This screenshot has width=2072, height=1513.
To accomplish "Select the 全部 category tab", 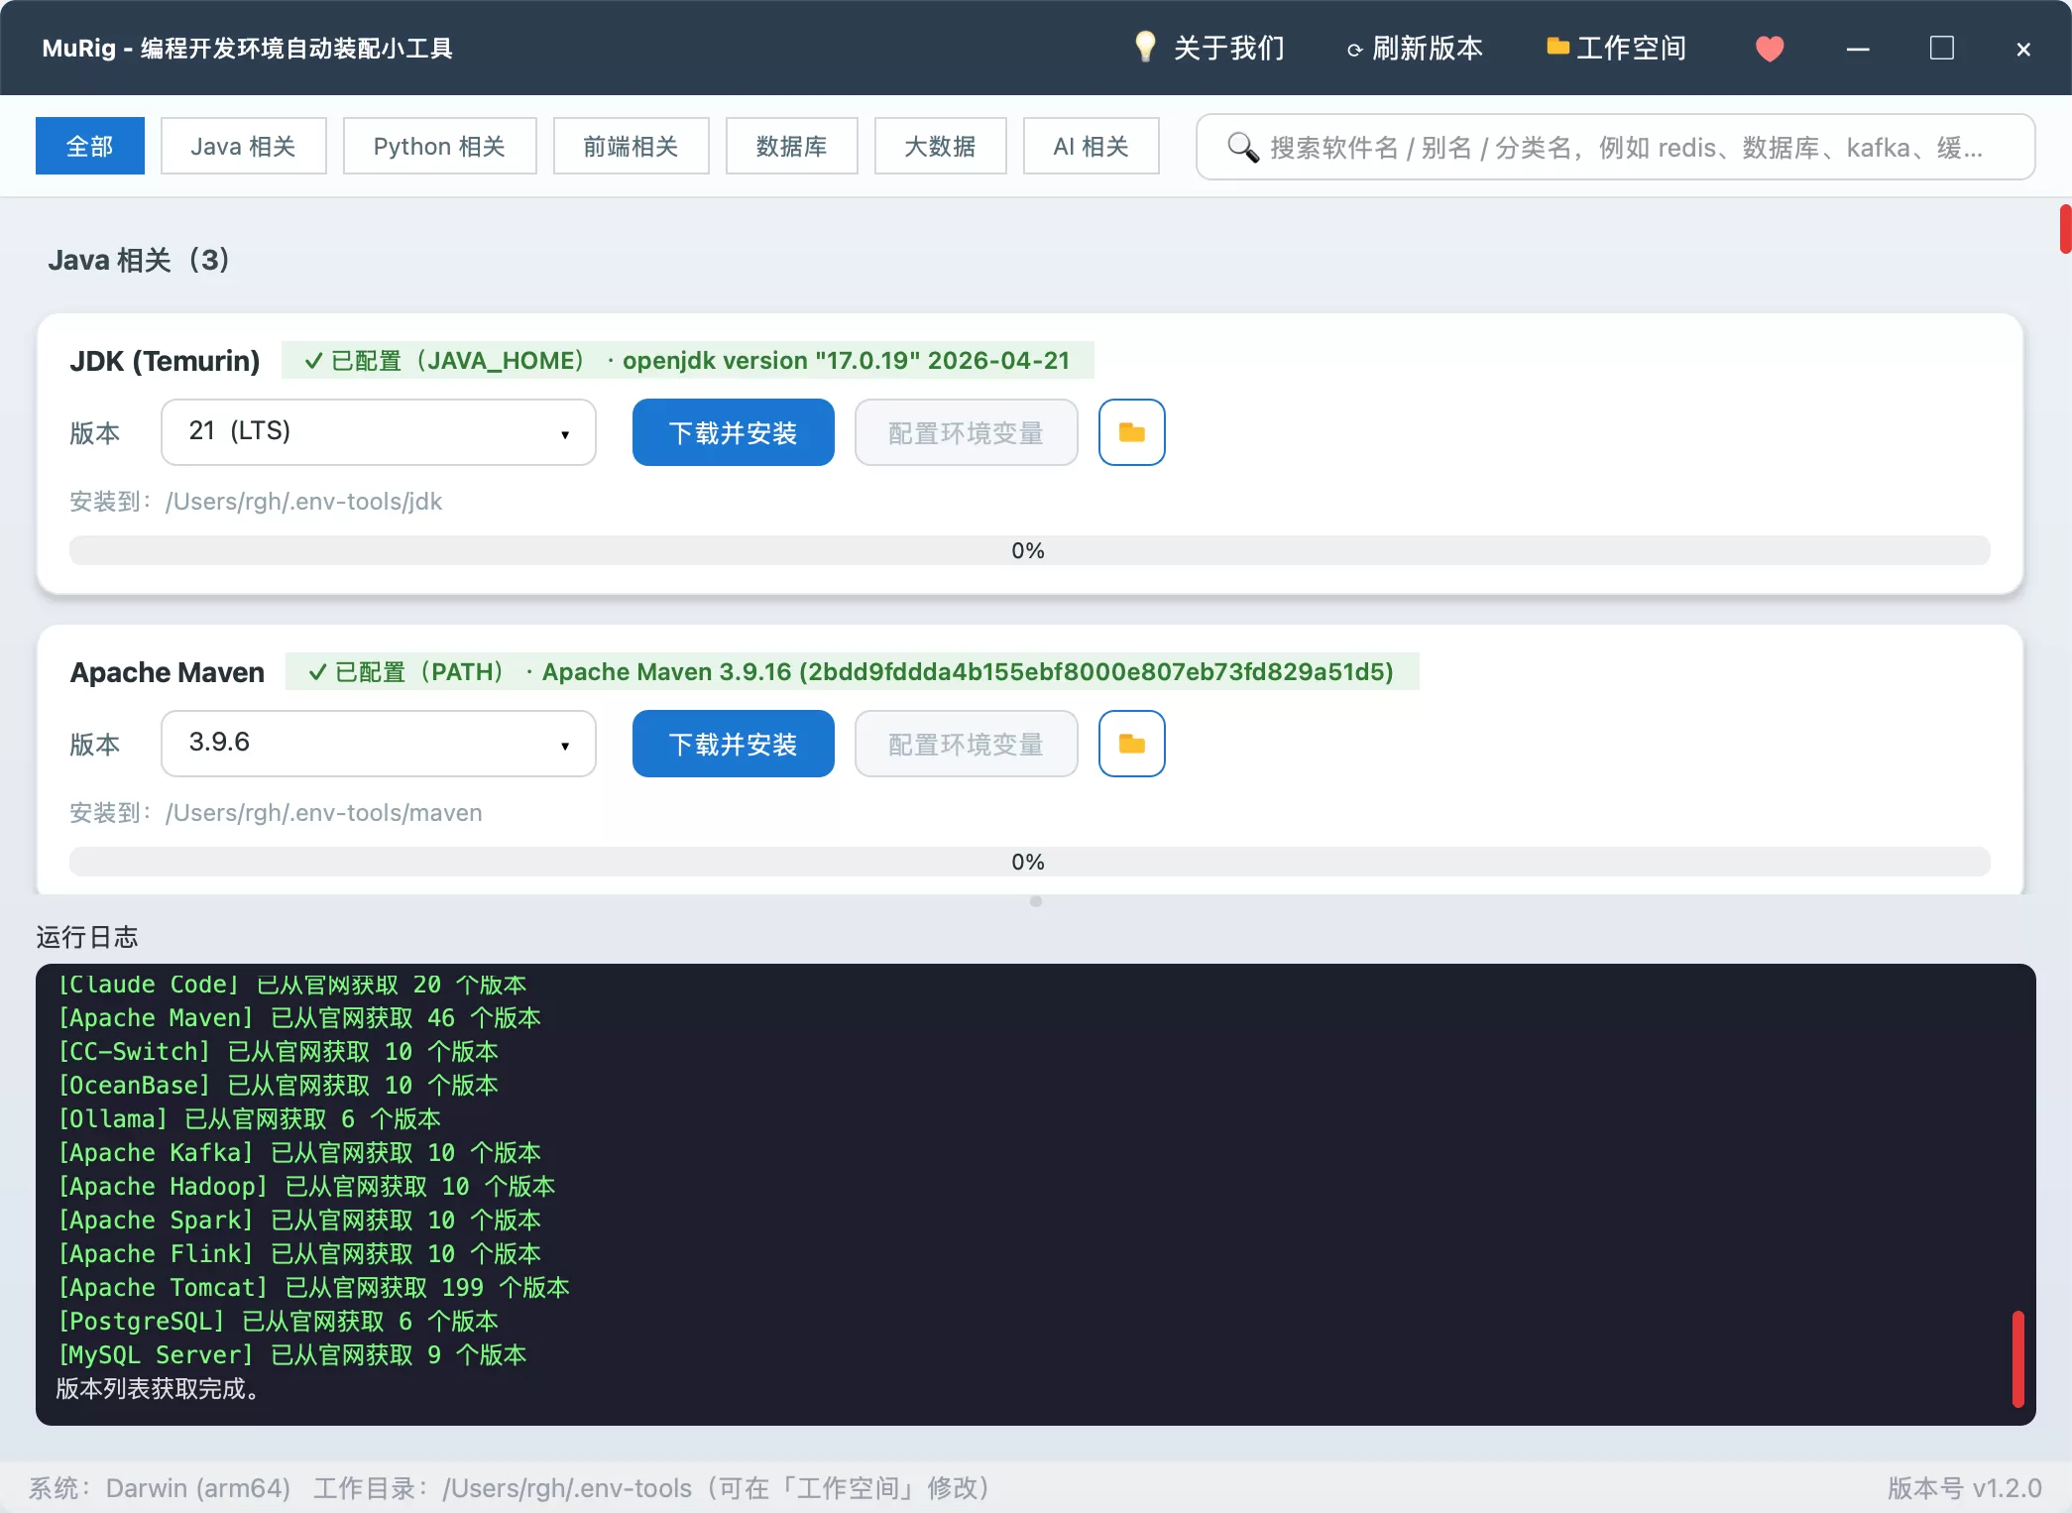I will click(x=90, y=146).
